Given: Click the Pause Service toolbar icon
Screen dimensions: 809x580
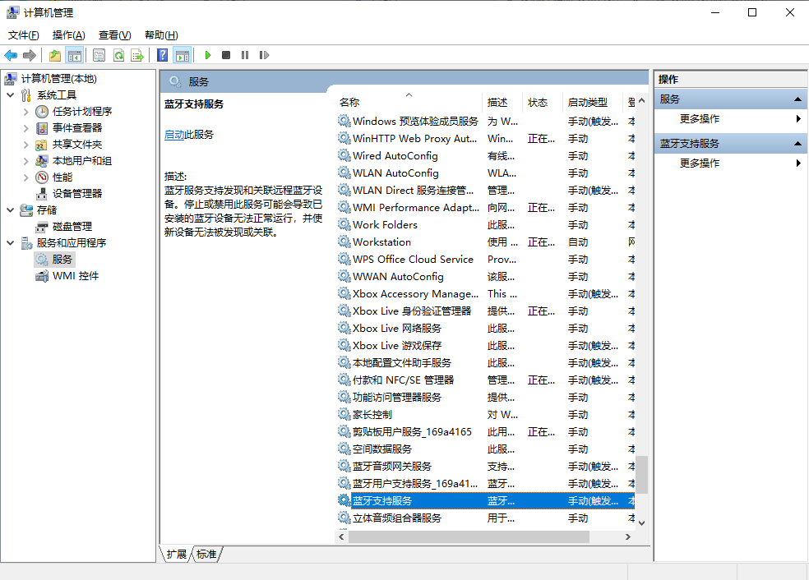Looking at the screenshot, I should click(x=245, y=55).
